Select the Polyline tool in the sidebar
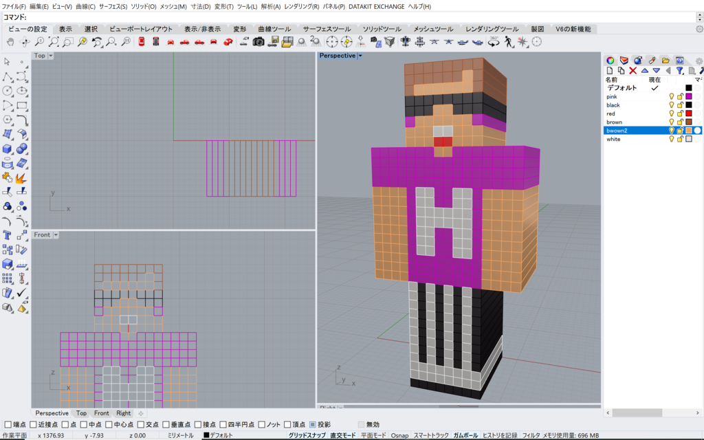The image size is (704, 440). coord(7,76)
